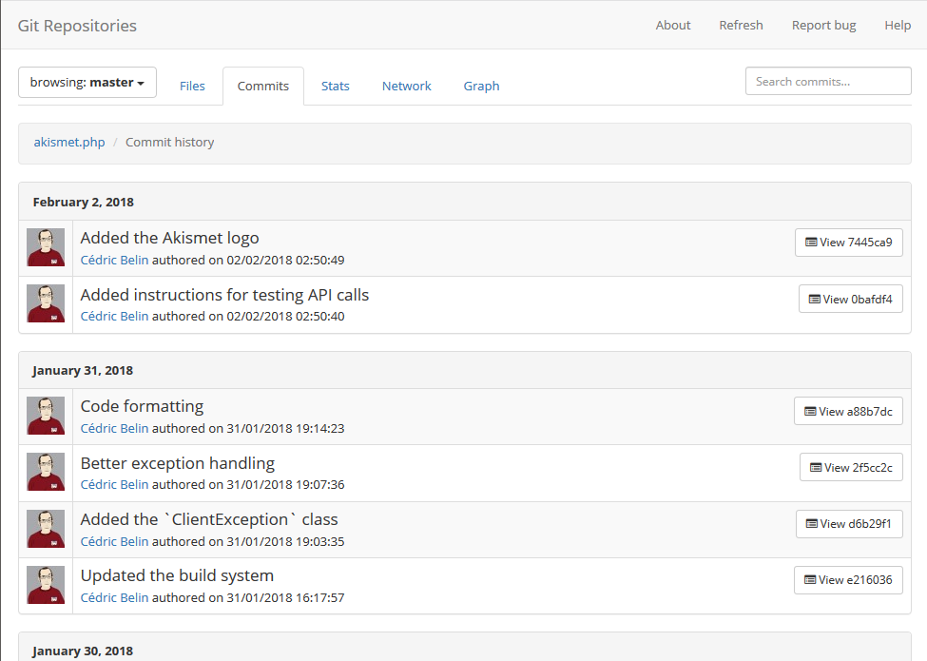Click the 'Search commits' input field
Viewport: 927px width, 661px height.
pos(827,81)
